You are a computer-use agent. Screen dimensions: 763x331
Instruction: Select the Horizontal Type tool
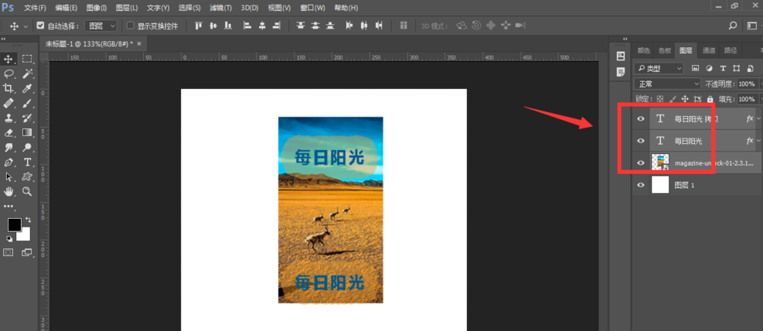click(27, 162)
